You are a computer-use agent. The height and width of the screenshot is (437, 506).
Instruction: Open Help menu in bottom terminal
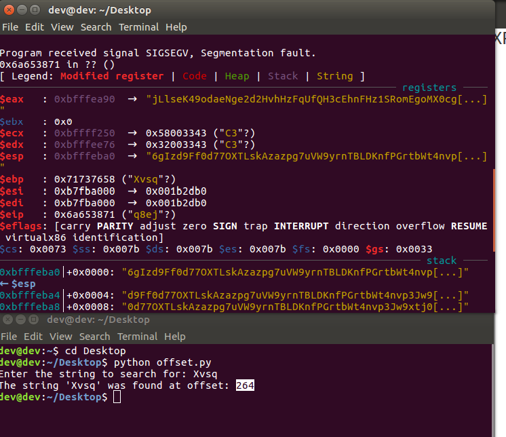pyautogui.click(x=175, y=337)
